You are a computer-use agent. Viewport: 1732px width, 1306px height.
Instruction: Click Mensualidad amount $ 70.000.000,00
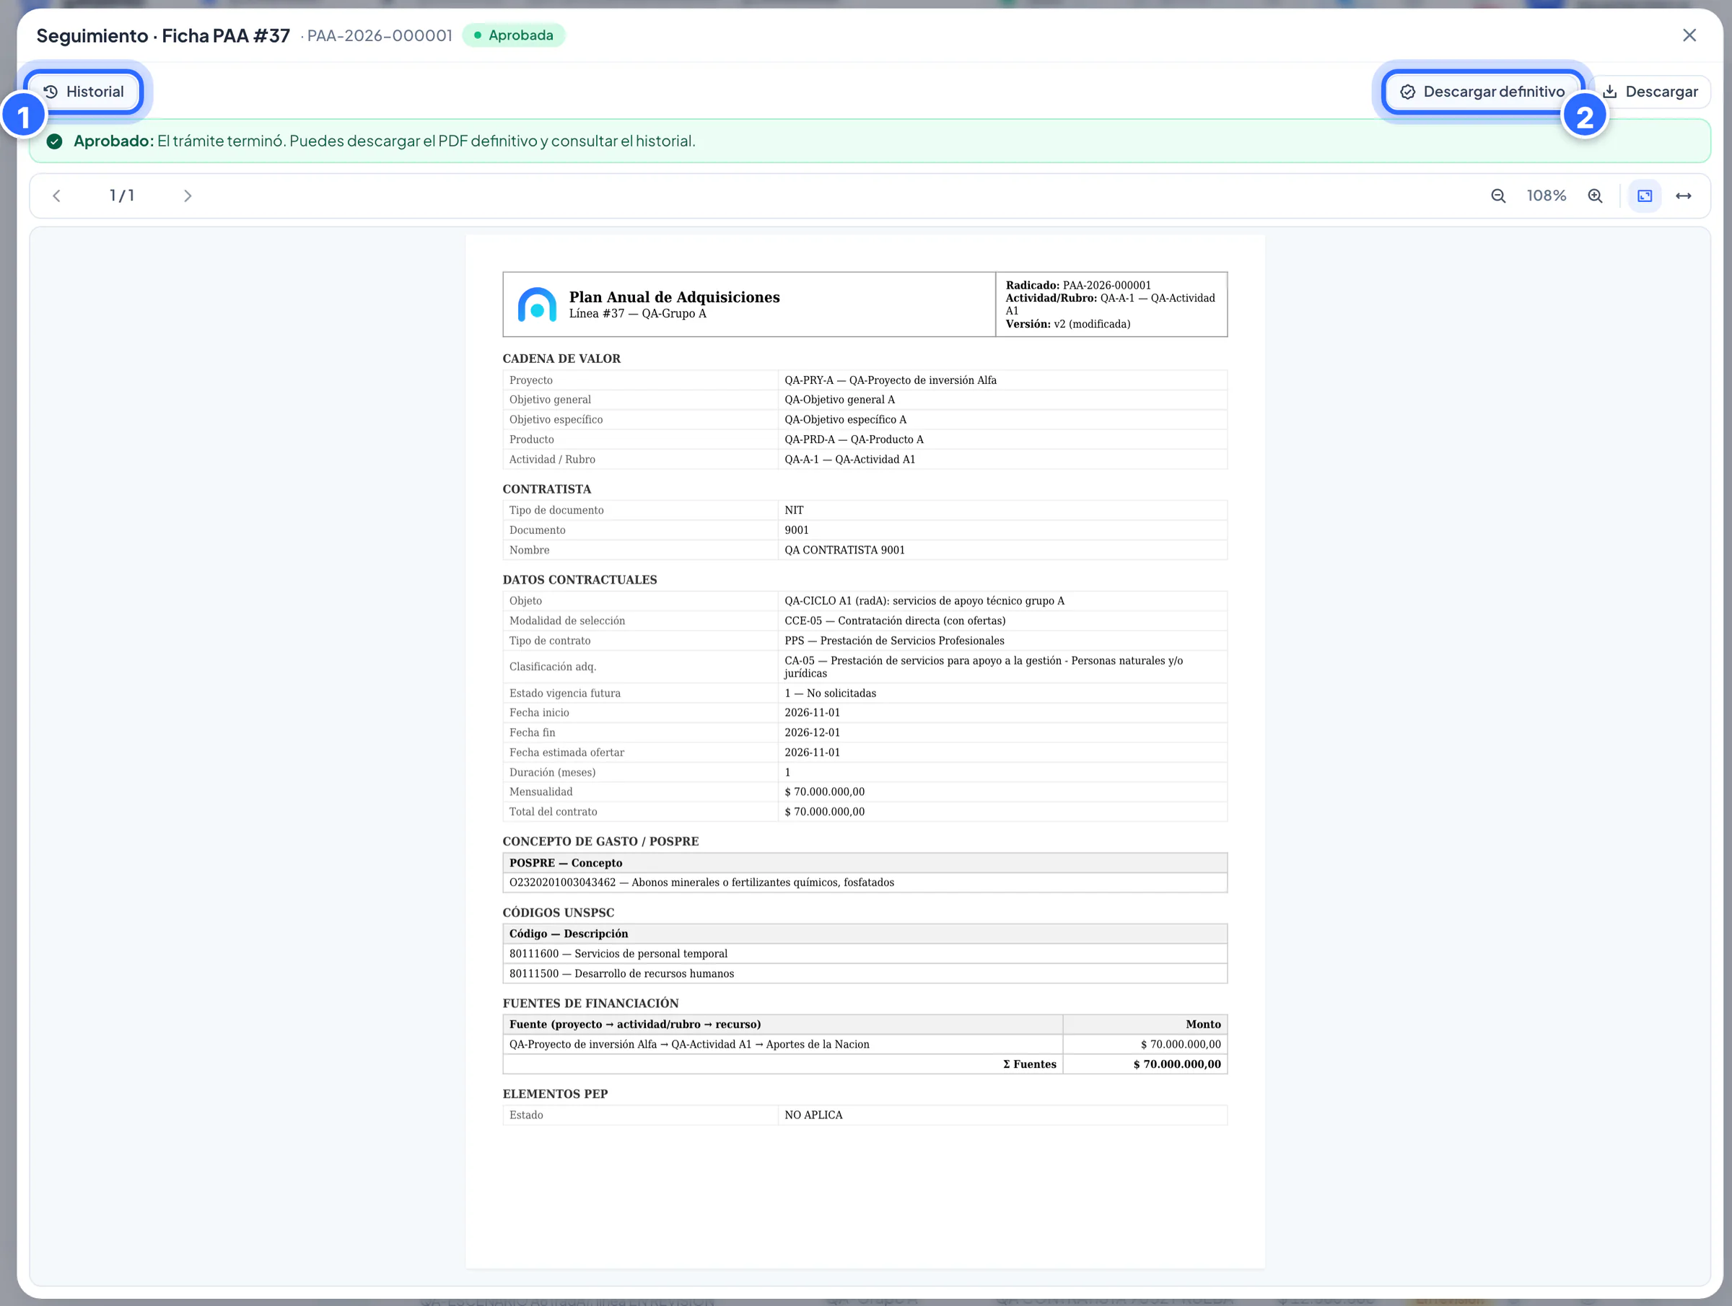(824, 792)
